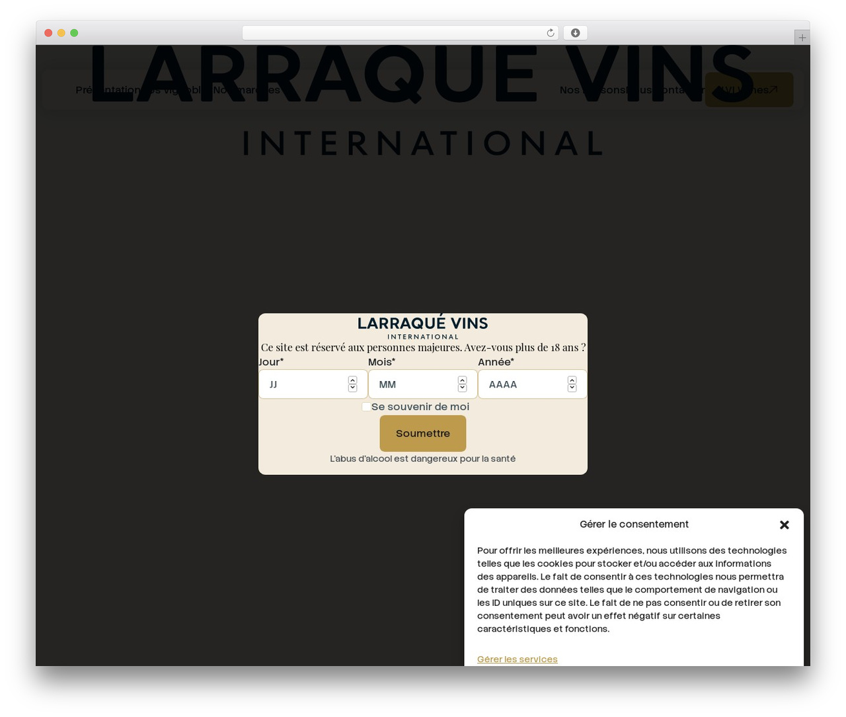Click the 'Avez-vous plus de 18 ans ?' text
This screenshot has width=846, height=717.
[525, 347]
